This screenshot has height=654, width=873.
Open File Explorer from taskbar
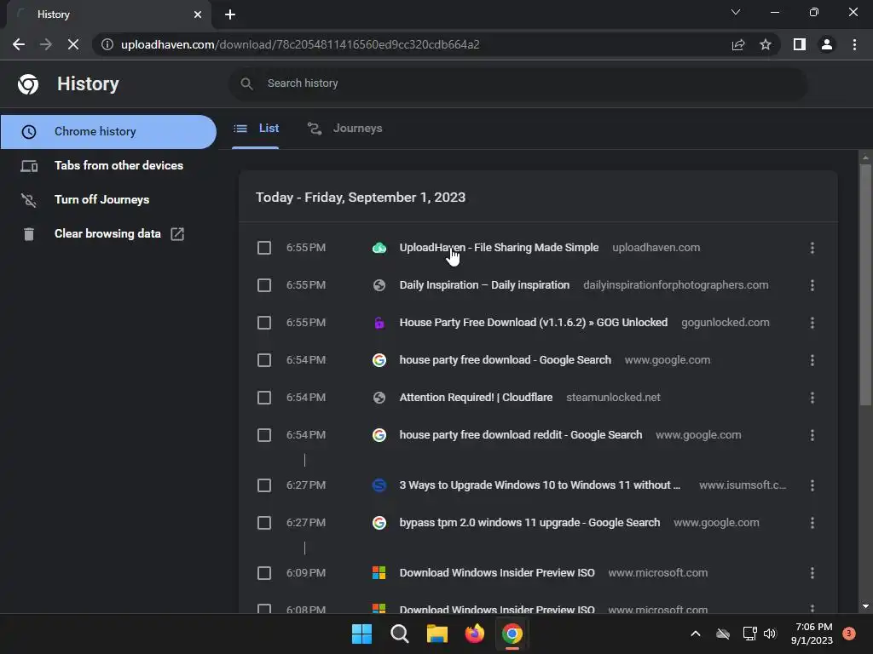click(437, 634)
